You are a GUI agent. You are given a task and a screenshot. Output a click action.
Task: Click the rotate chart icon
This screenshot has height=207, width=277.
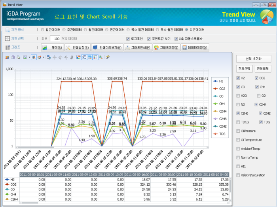coord(60,57)
